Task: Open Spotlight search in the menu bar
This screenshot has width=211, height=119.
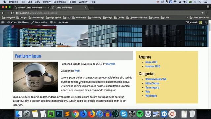Action: (x=200, y=2)
